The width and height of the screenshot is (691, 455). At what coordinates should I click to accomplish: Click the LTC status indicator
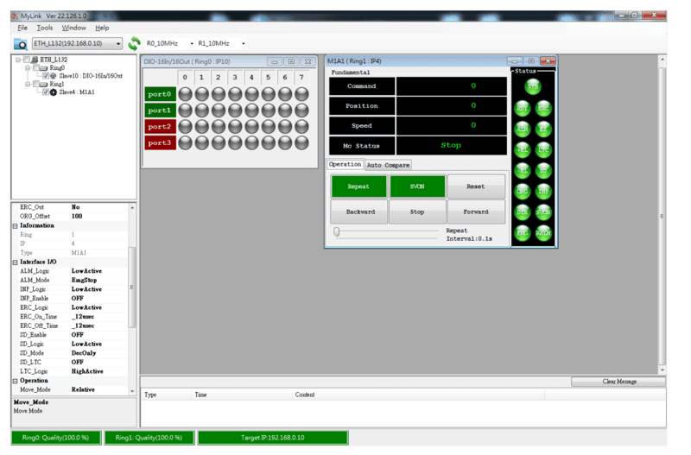tap(543, 149)
